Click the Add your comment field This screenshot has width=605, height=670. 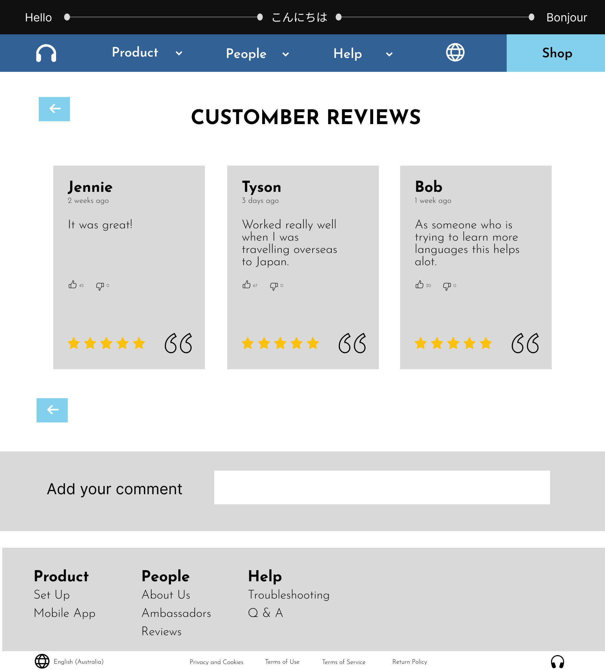coord(382,487)
